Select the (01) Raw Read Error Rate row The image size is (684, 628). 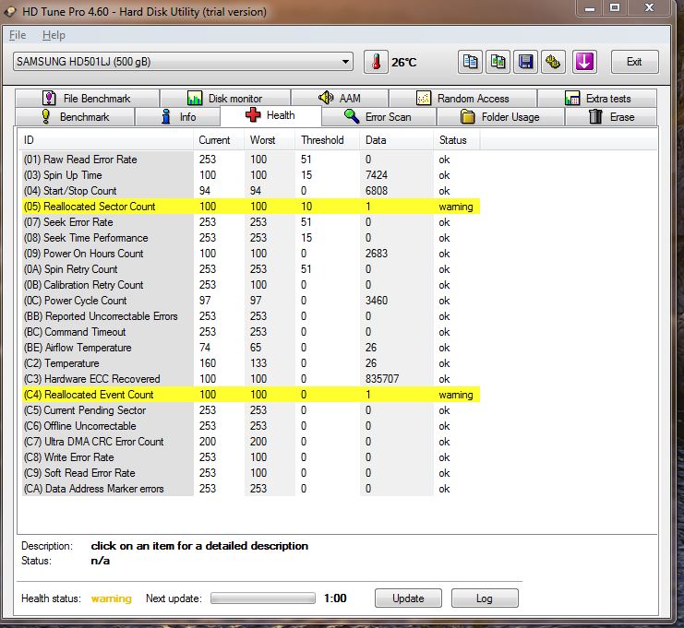point(251,160)
